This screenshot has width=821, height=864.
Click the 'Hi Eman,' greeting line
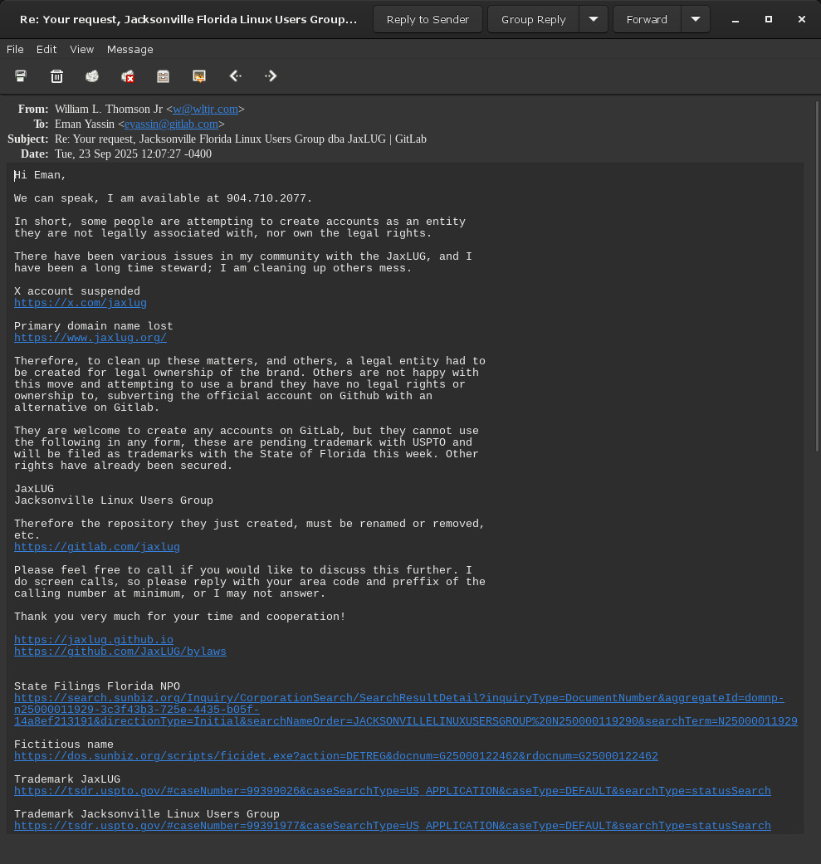click(x=40, y=175)
